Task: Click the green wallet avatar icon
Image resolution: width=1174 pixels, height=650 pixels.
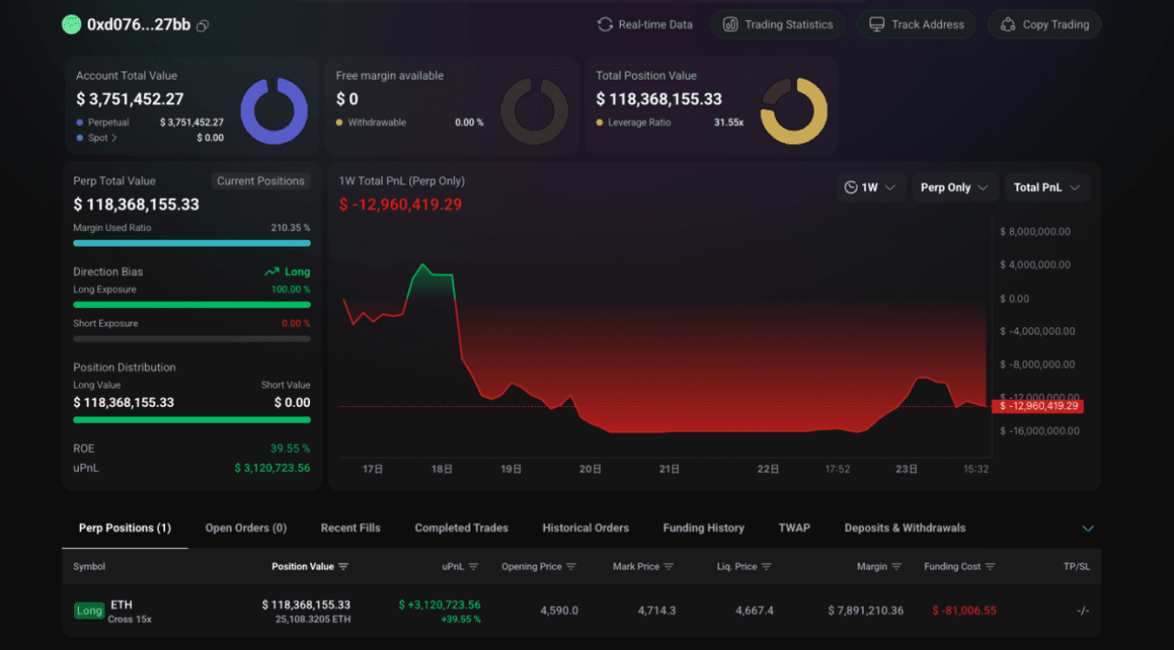Action: coord(72,25)
